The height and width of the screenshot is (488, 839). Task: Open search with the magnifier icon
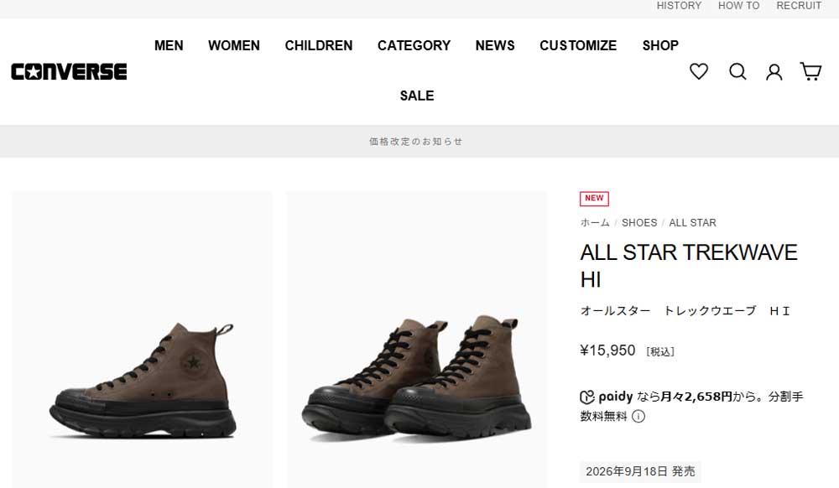737,71
